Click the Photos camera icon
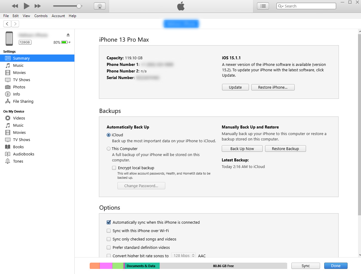This screenshot has width=361, height=274. click(8, 87)
